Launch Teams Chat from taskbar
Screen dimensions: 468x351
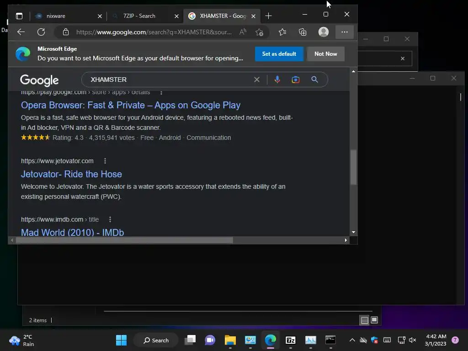(x=210, y=340)
